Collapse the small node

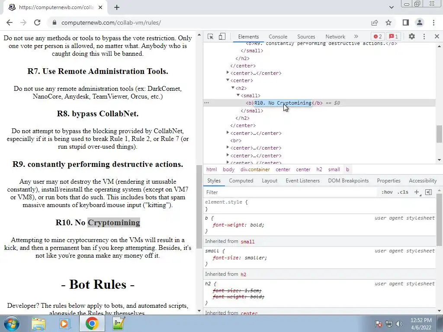pyautogui.click(x=238, y=95)
